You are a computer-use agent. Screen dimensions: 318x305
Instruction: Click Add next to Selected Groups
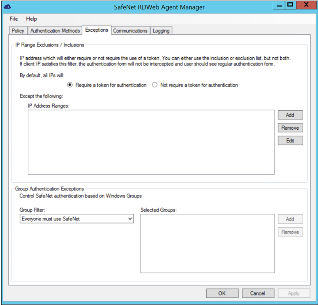(291, 219)
